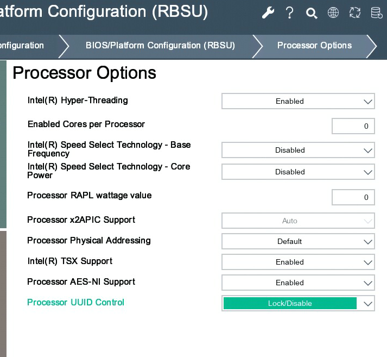Click the Processor x2APIC Support dropdown
This screenshot has width=387, height=357.
pos(298,221)
